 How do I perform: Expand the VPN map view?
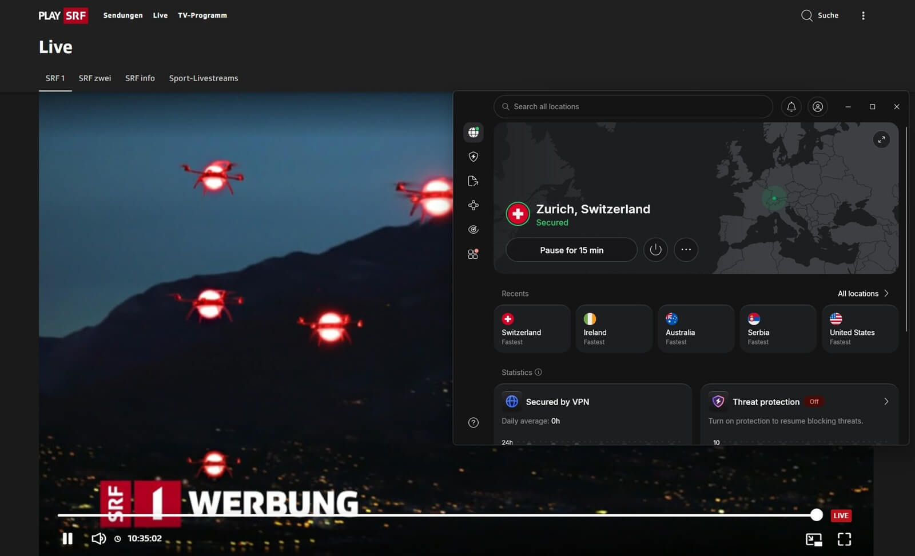pyautogui.click(x=881, y=139)
